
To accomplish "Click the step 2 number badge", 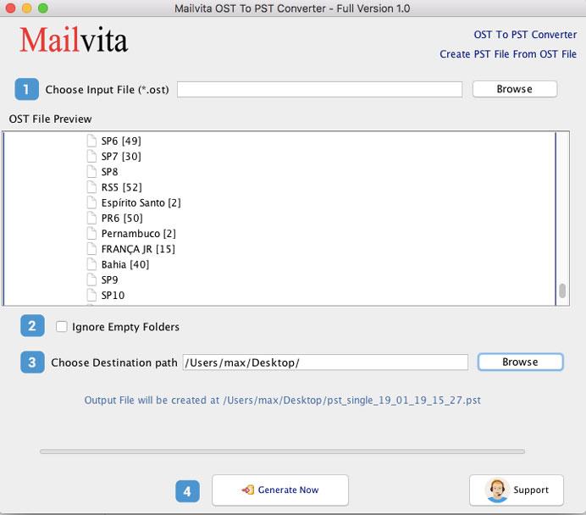I will (32, 326).
